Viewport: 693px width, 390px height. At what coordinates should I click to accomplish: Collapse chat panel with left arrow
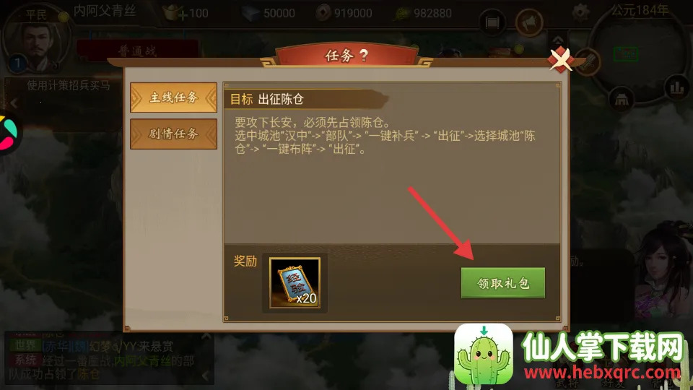[206, 376]
